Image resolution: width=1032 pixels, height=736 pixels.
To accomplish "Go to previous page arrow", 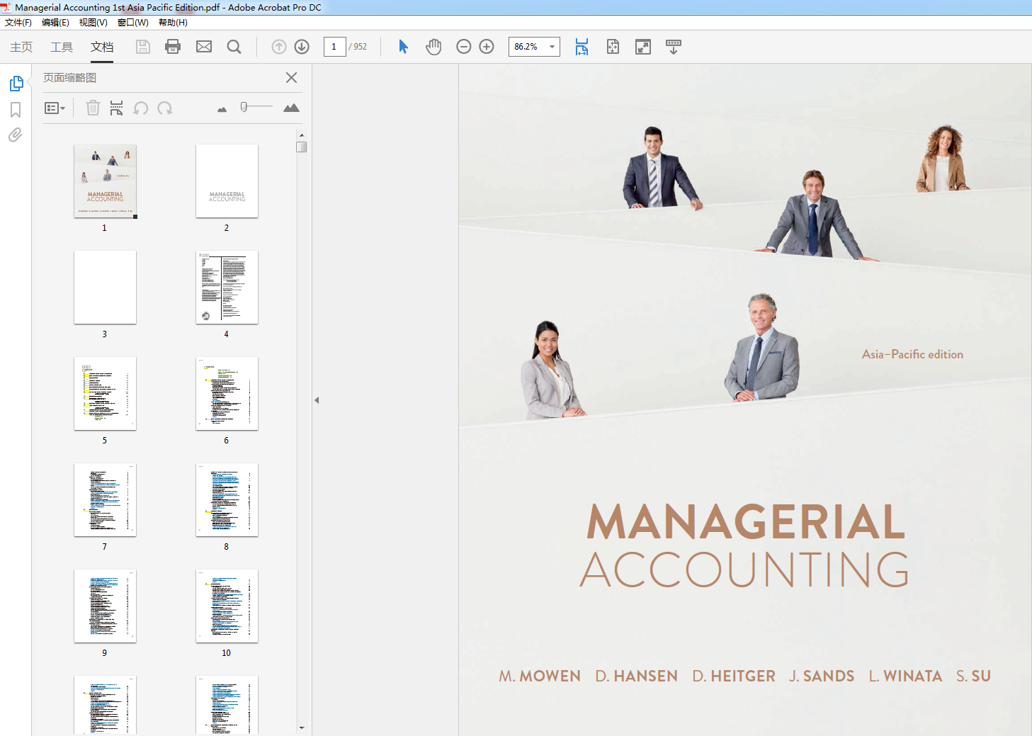I will 279,47.
